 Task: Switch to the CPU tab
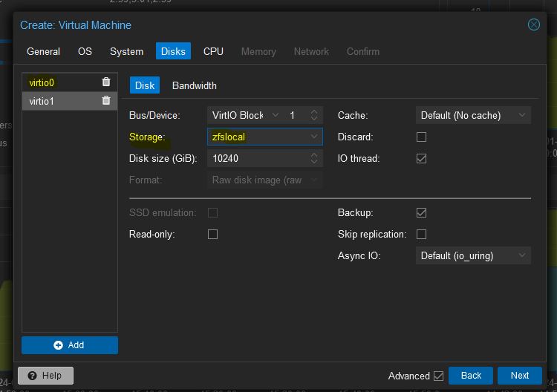pos(213,51)
